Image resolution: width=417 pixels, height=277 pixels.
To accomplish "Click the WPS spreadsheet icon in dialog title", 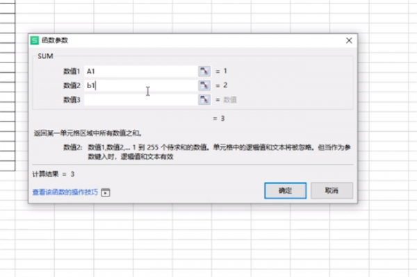I will coord(35,40).
